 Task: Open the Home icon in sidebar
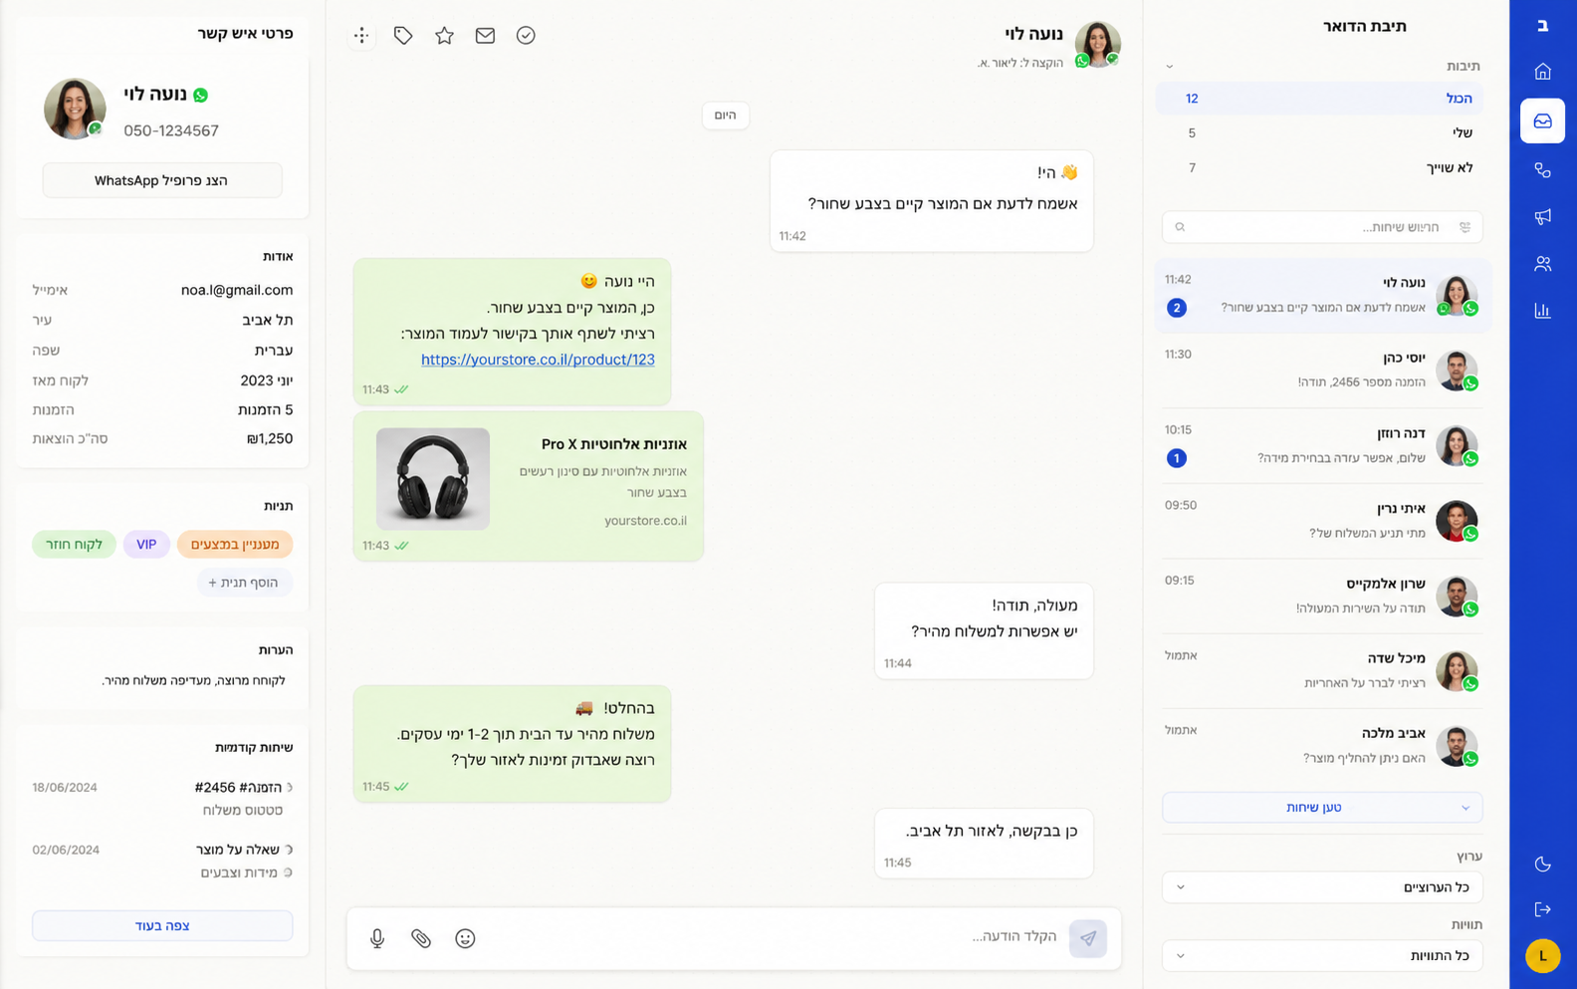coord(1542,72)
